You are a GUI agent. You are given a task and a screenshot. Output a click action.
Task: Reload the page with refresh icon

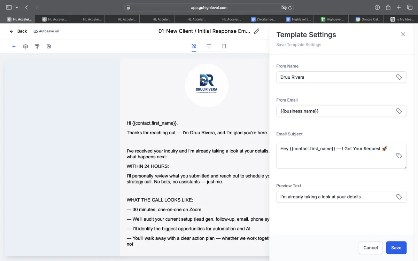pos(290,7)
